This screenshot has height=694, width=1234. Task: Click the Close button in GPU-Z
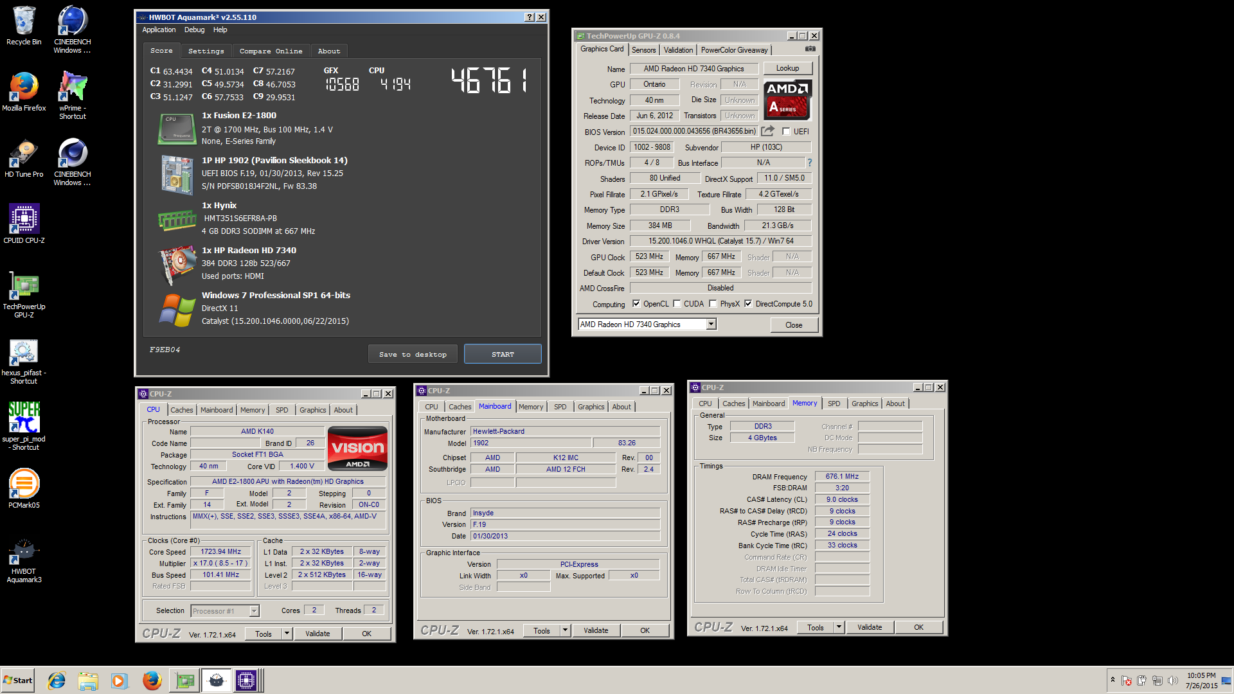click(794, 325)
